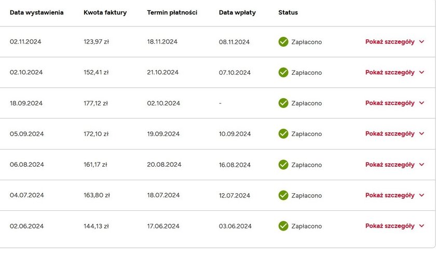Select the Data wpłaty column header
Screen dimensions: 436x256
pos(237,12)
